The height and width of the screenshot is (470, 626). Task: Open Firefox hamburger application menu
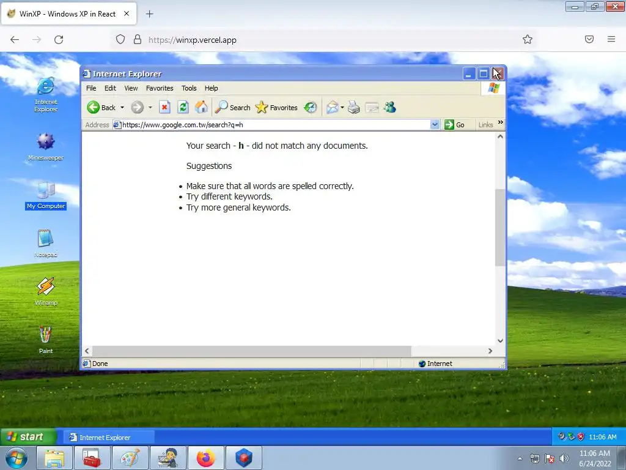click(611, 39)
